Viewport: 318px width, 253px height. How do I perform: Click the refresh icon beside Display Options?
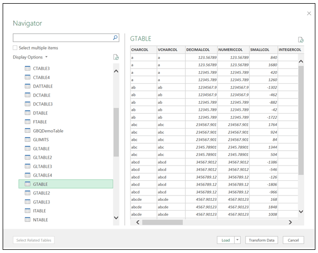(x=115, y=57)
